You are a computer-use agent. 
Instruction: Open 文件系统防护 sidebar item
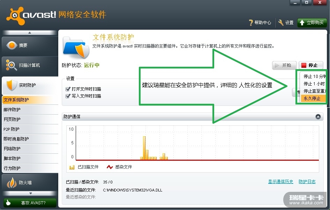coord(30,100)
